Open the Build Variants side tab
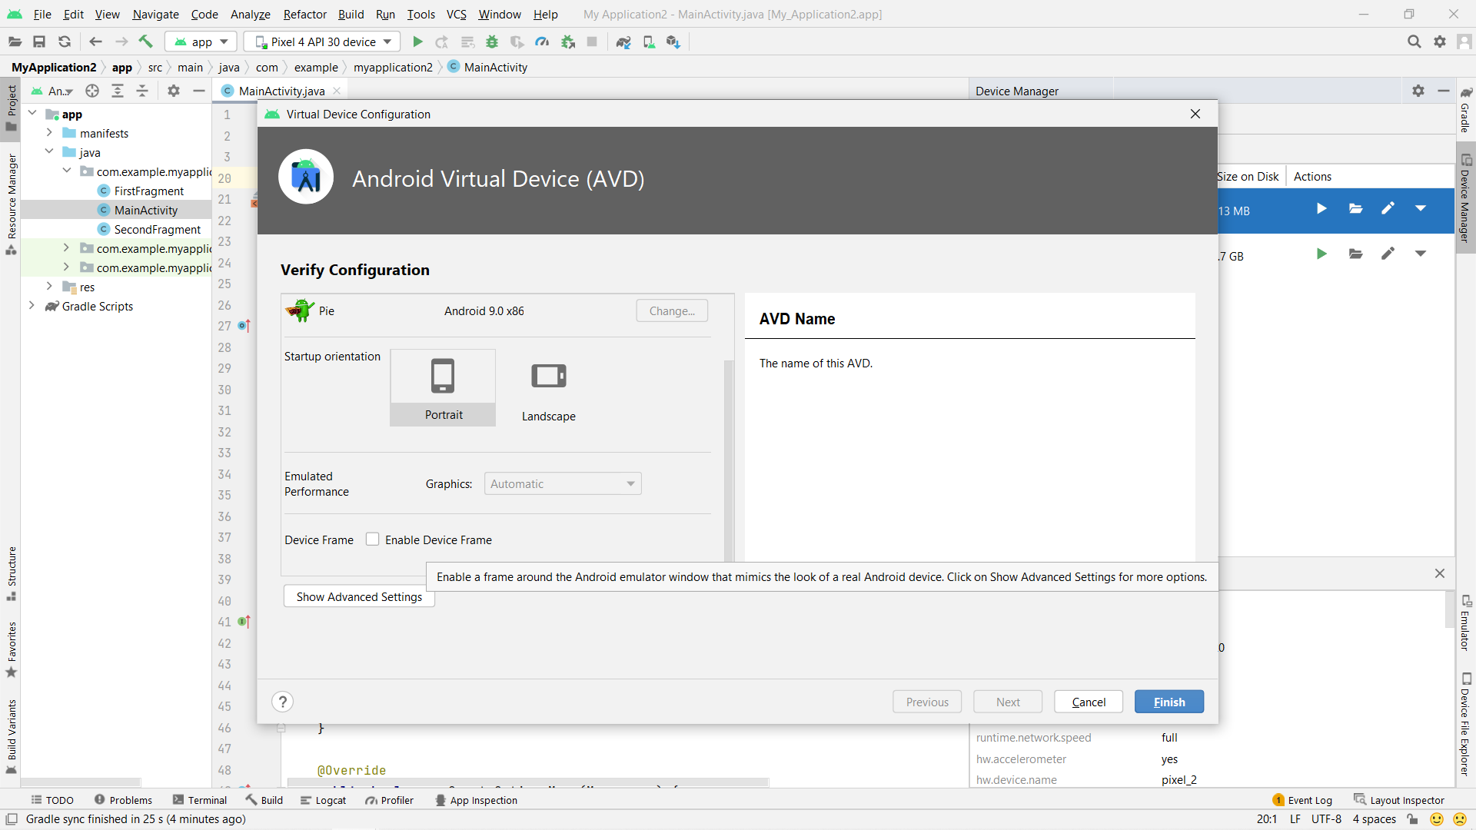This screenshot has width=1476, height=830. click(12, 736)
